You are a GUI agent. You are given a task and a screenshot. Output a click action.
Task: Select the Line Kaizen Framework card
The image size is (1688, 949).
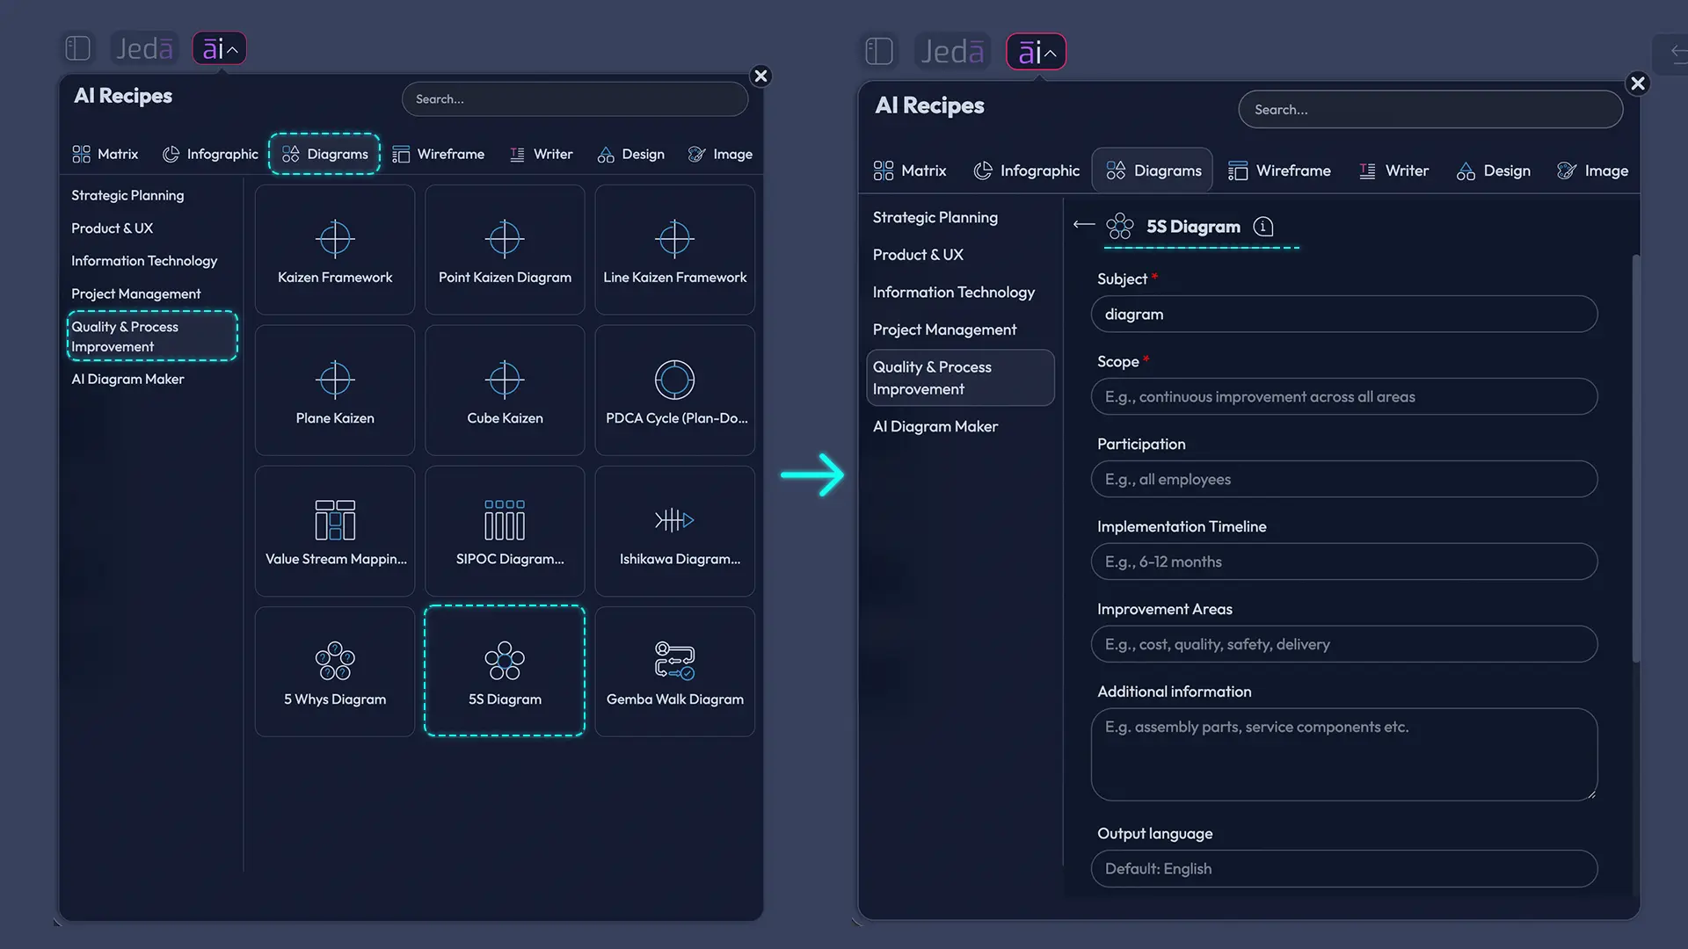point(674,250)
